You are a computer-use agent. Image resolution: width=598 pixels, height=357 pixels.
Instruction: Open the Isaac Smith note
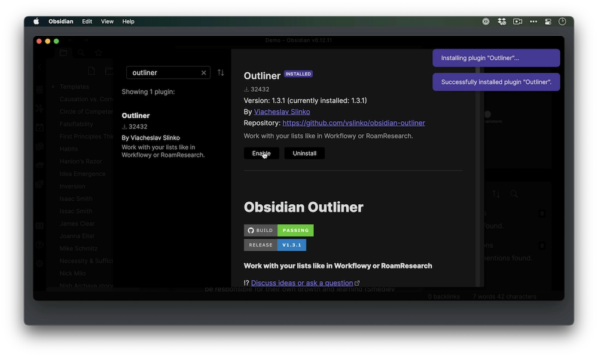(x=75, y=199)
